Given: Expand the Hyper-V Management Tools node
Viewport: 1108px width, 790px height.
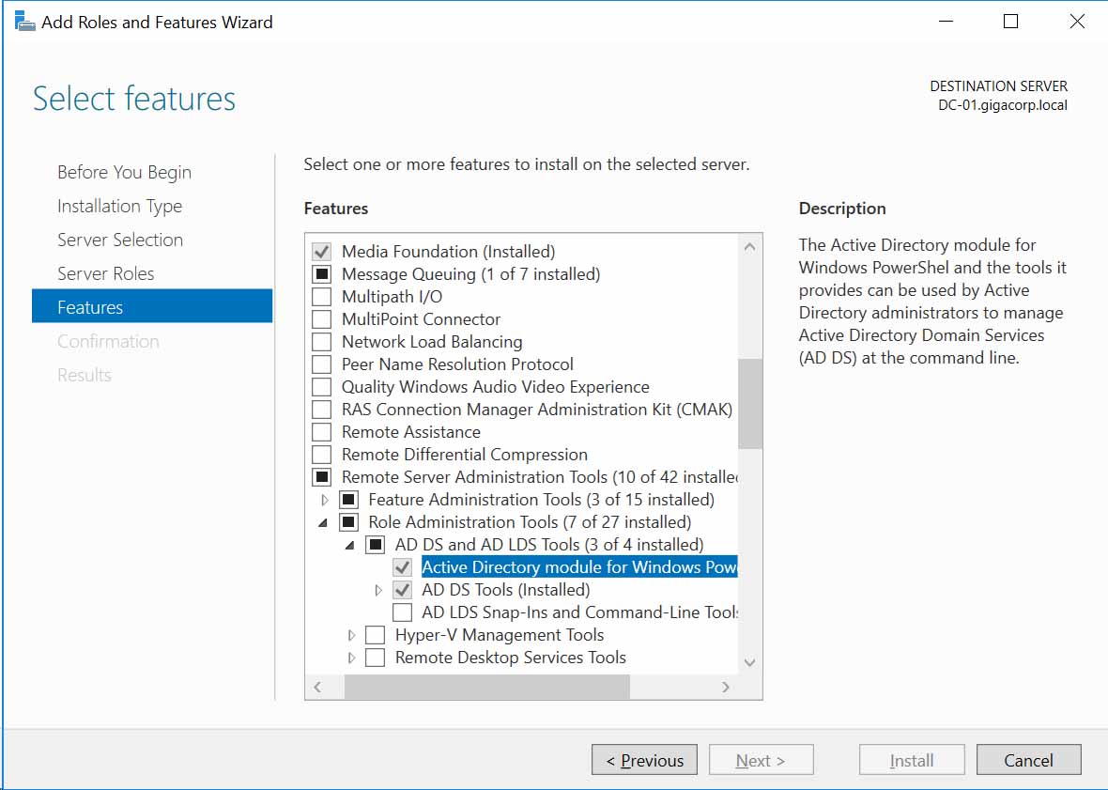Looking at the screenshot, I should [x=349, y=634].
